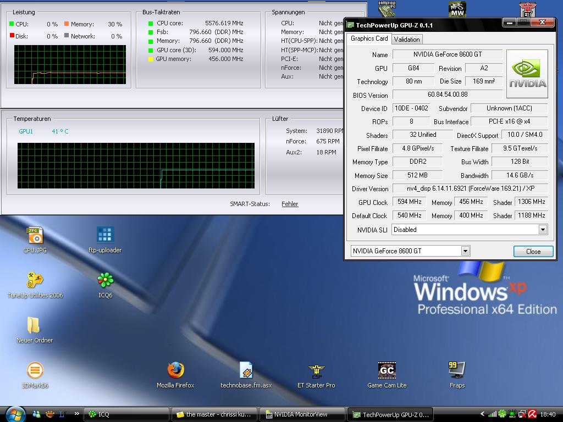
Task: Expand quick launch overflow chevron
Action: (x=76, y=414)
